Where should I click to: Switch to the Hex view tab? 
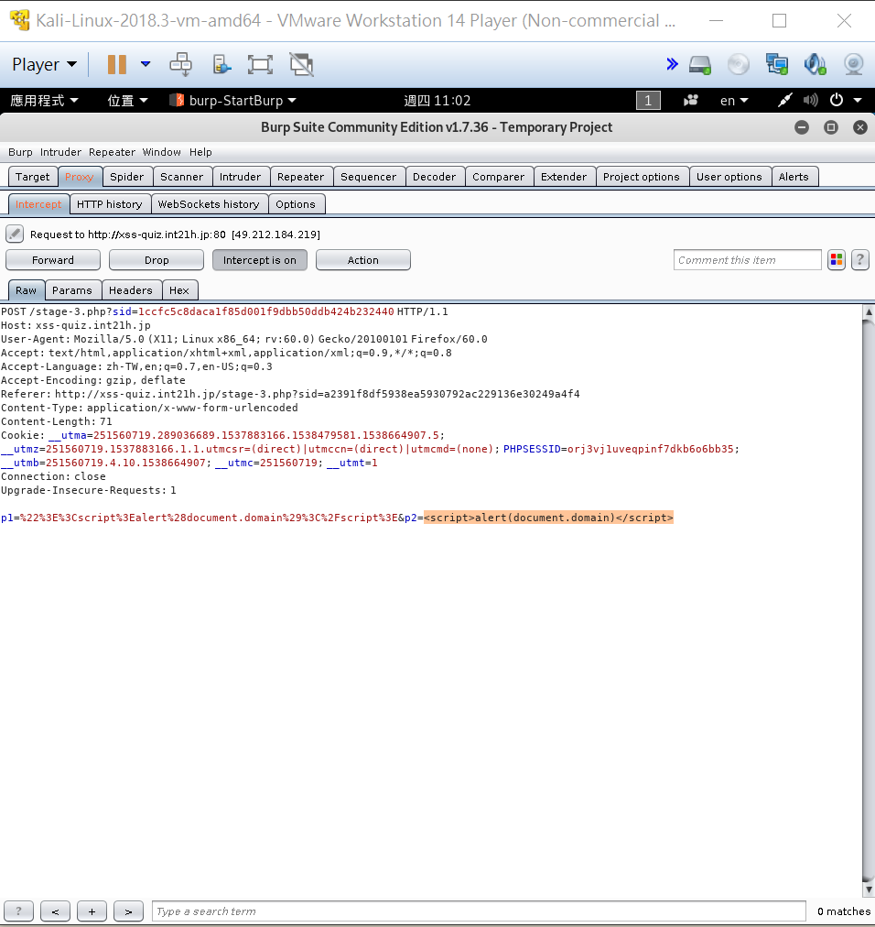pyautogui.click(x=179, y=290)
